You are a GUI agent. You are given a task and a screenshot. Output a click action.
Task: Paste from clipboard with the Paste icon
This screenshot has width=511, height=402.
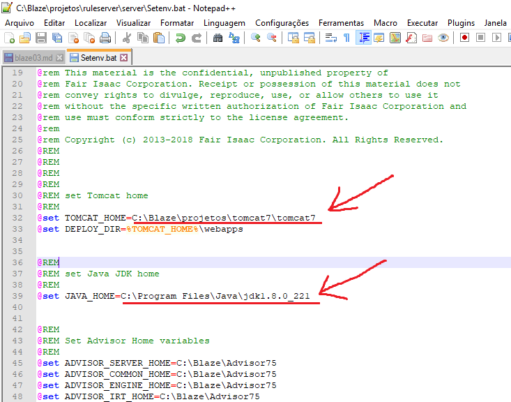[x=159, y=38]
